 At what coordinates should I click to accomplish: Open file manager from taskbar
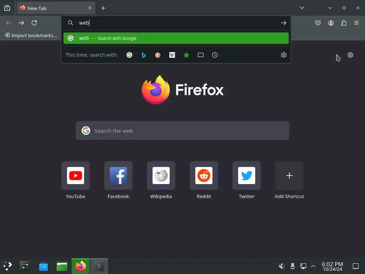pos(62,266)
